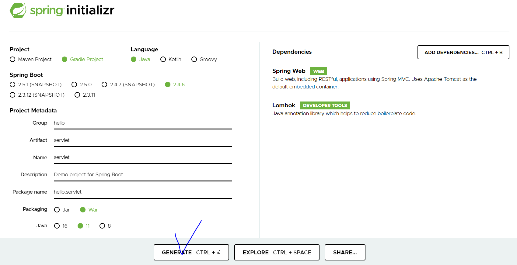Edit the Name field
Image resolution: width=517 pixels, height=265 pixels.
pyautogui.click(x=143, y=157)
